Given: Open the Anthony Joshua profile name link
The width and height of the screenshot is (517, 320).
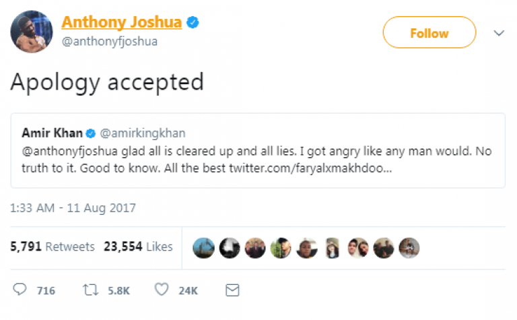Looking at the screenshot, I should tap(121, 22).
